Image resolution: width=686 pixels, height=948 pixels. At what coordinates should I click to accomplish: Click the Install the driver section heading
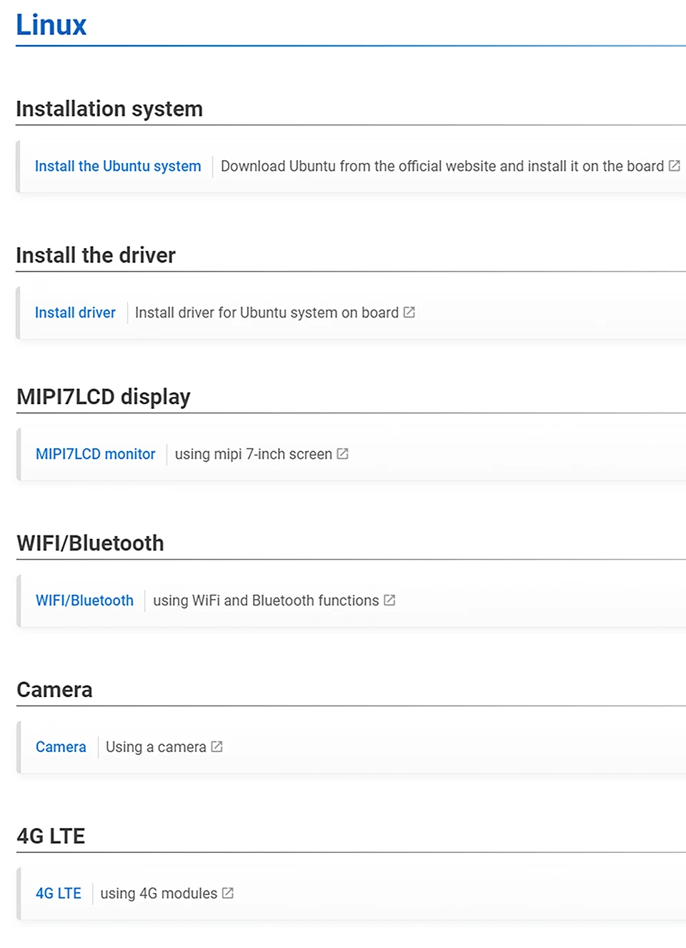[x=96, y=255]
